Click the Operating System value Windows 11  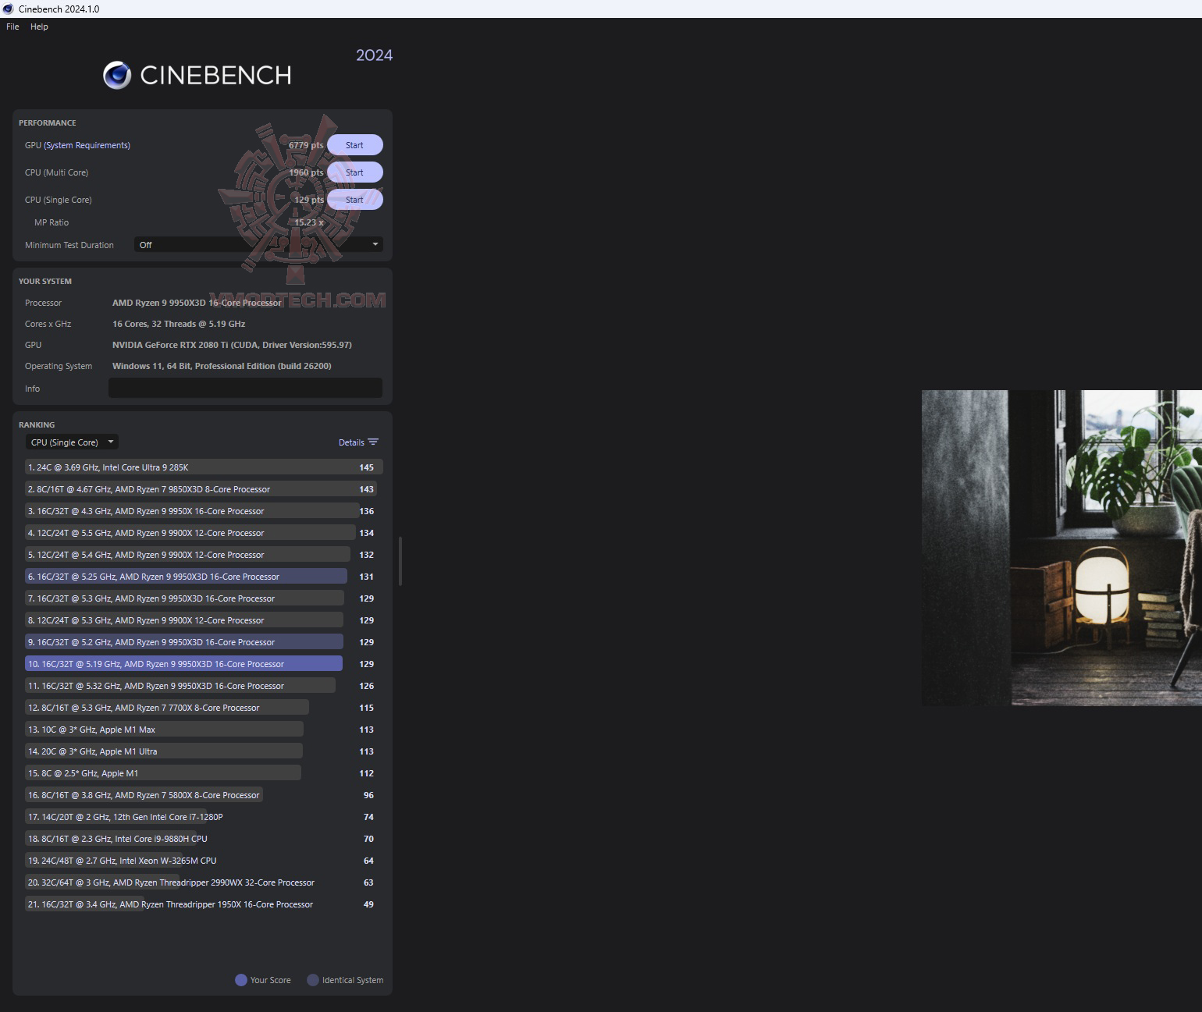click(x=222, y=366)
